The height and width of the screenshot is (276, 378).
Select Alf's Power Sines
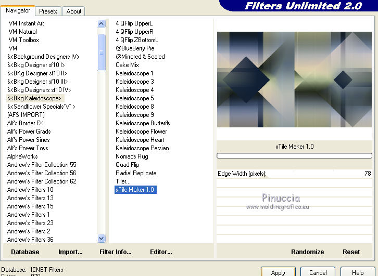pyautogui.click(x=29, y=140)
